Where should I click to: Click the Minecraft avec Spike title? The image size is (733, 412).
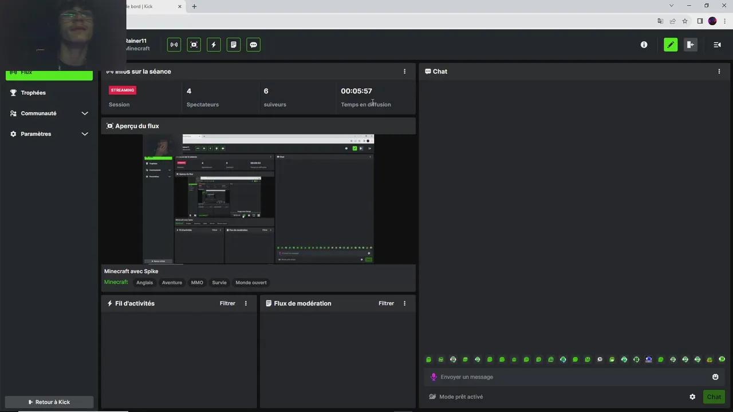[x=131, y=271]
